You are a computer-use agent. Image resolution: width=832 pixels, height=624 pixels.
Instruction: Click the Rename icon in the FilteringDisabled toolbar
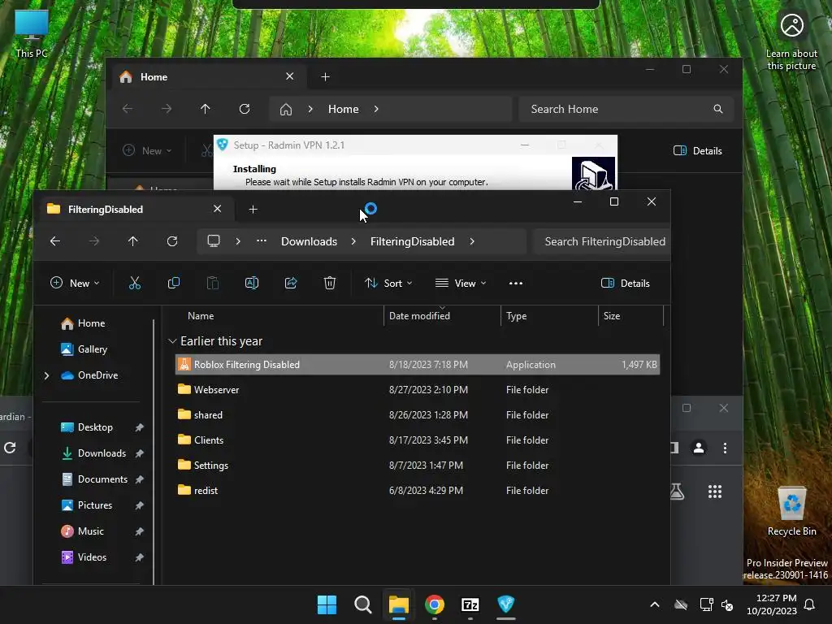(x=252, y=283)
